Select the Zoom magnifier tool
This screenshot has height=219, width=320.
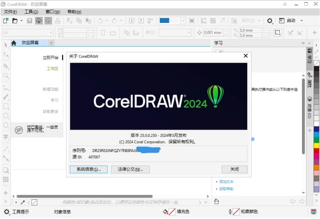(6, 76)
